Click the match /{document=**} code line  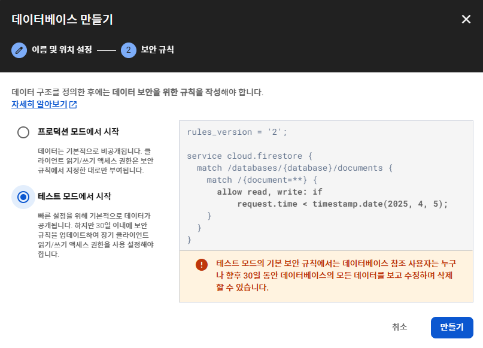click(262, 180)
